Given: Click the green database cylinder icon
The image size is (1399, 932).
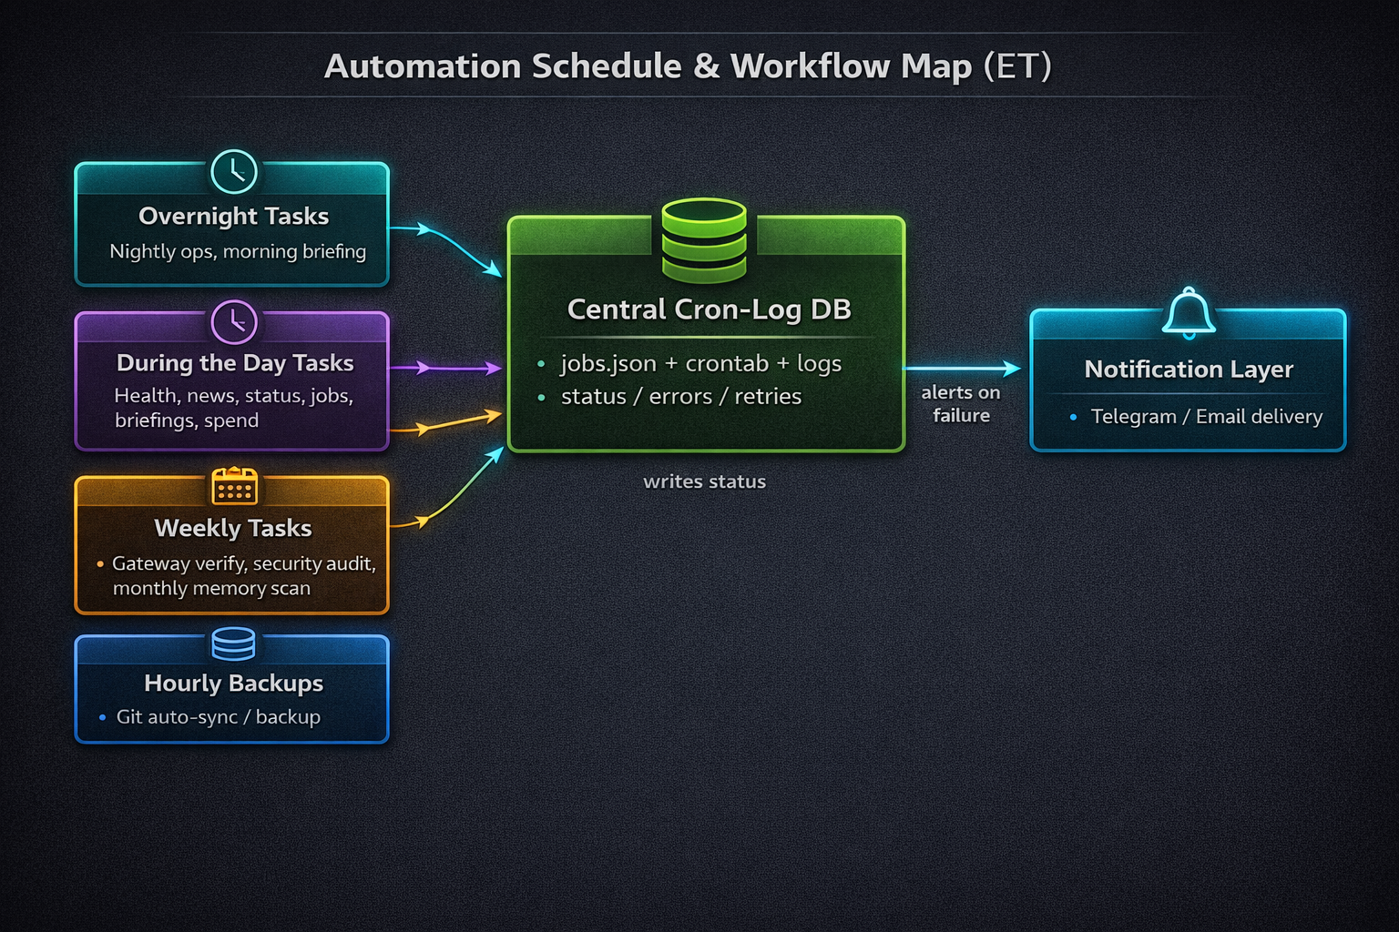Looking at the screenshot, I should [x=704, y=240].
